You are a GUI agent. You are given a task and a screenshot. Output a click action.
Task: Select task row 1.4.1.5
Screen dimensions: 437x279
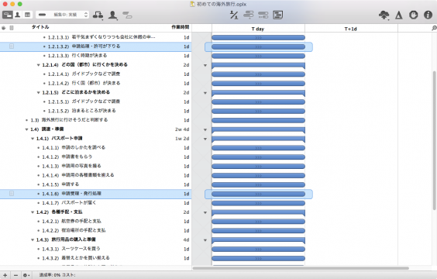click(x=96, y=184)
